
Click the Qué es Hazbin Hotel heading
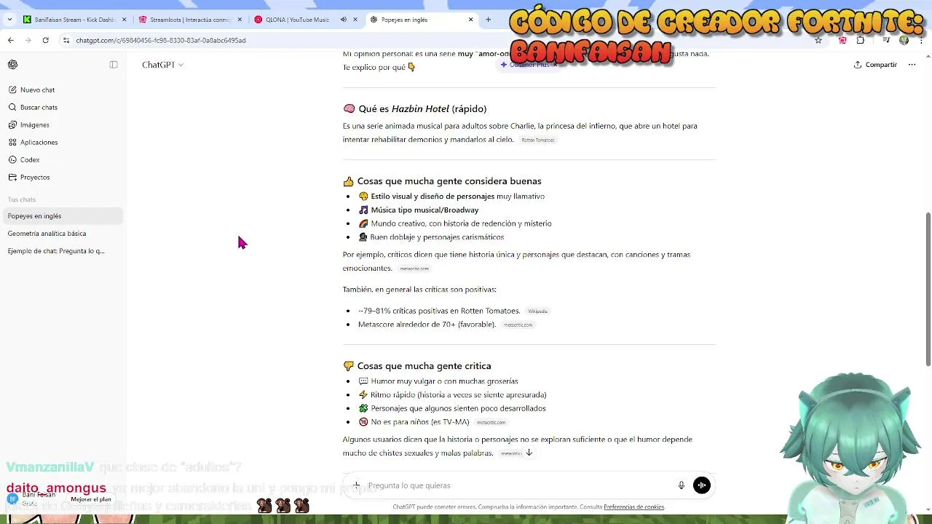pyautogui.click(x=422, y=108)
